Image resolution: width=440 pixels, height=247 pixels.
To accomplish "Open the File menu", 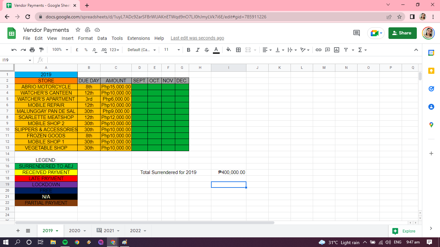I will pyautogui.click(x=26, y=38).
